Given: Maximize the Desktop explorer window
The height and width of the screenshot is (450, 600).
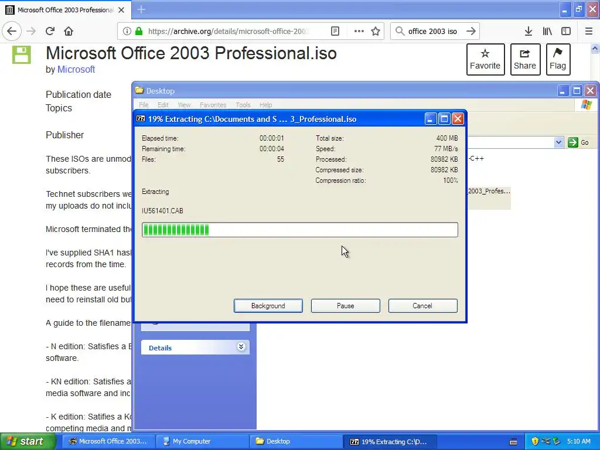Looking at the screenshot, I should (x=577, y=91).
